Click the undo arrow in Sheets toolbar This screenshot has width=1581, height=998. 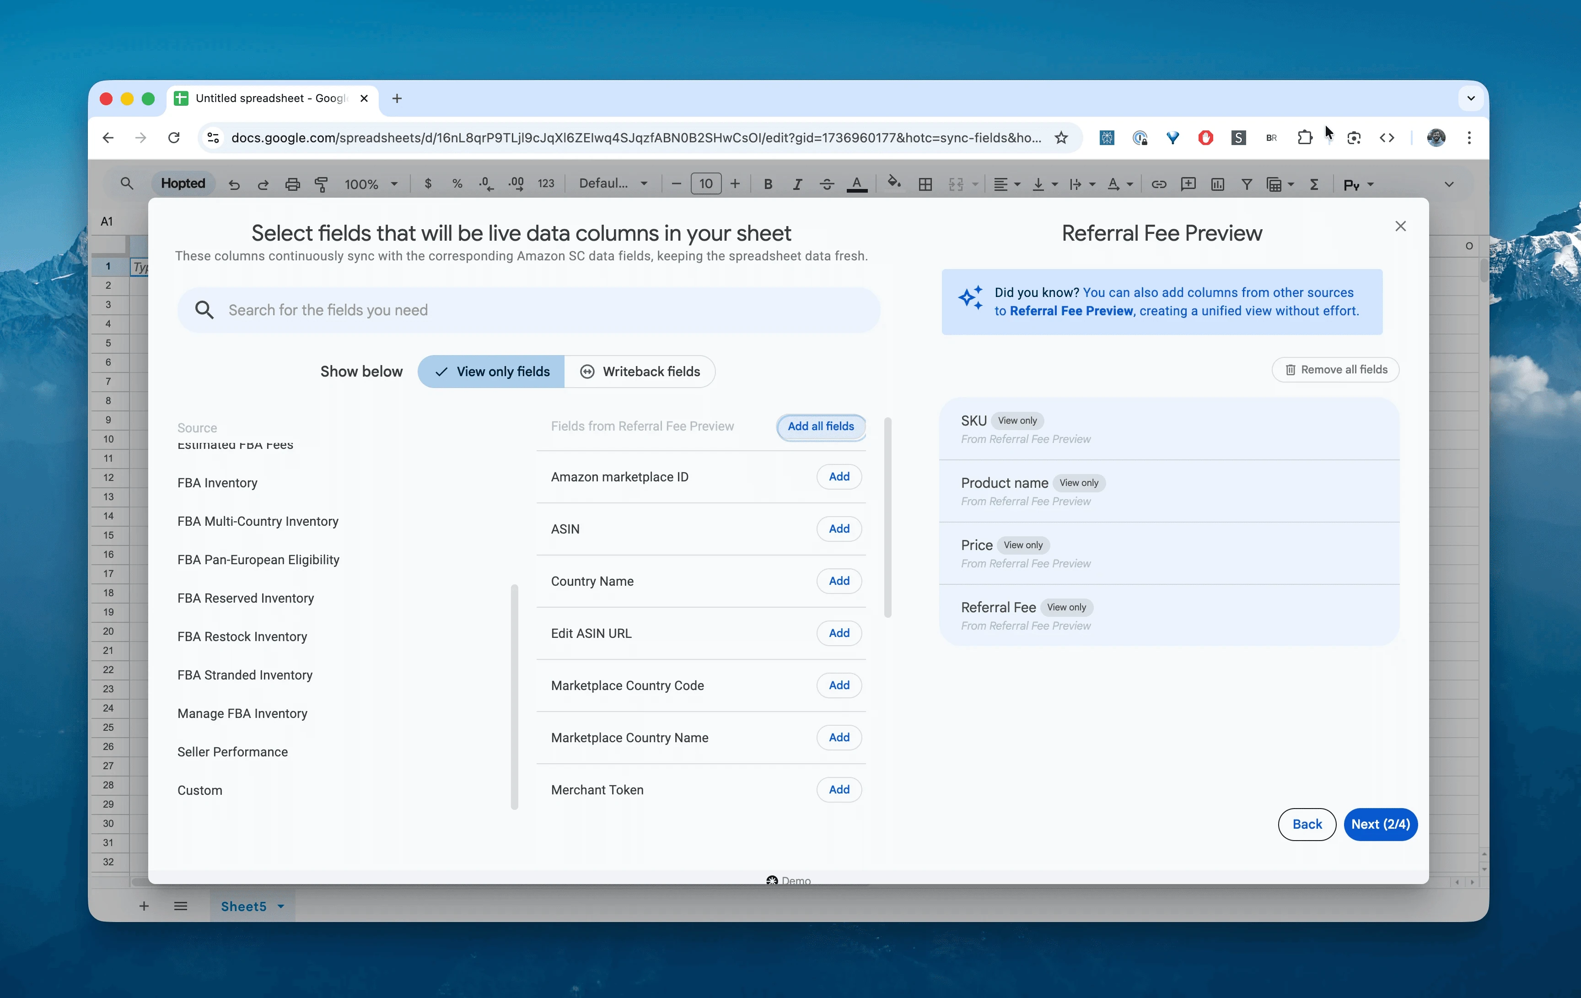coord(234,184)
